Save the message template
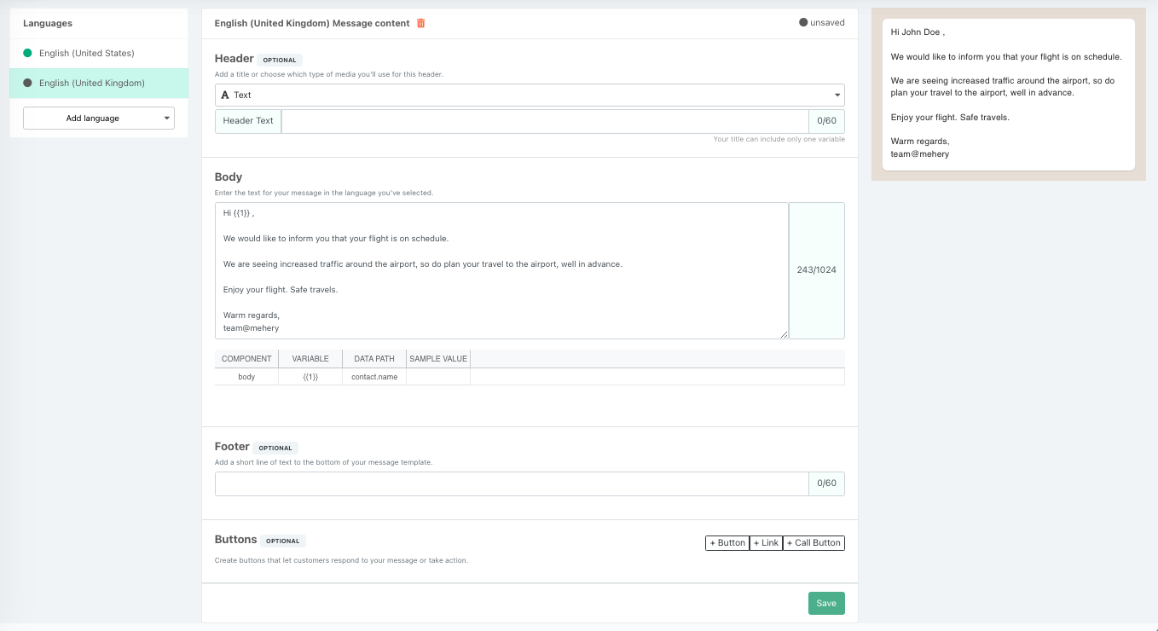The image size is (1158, 631). pyautogui.click(x=825, y=603)
